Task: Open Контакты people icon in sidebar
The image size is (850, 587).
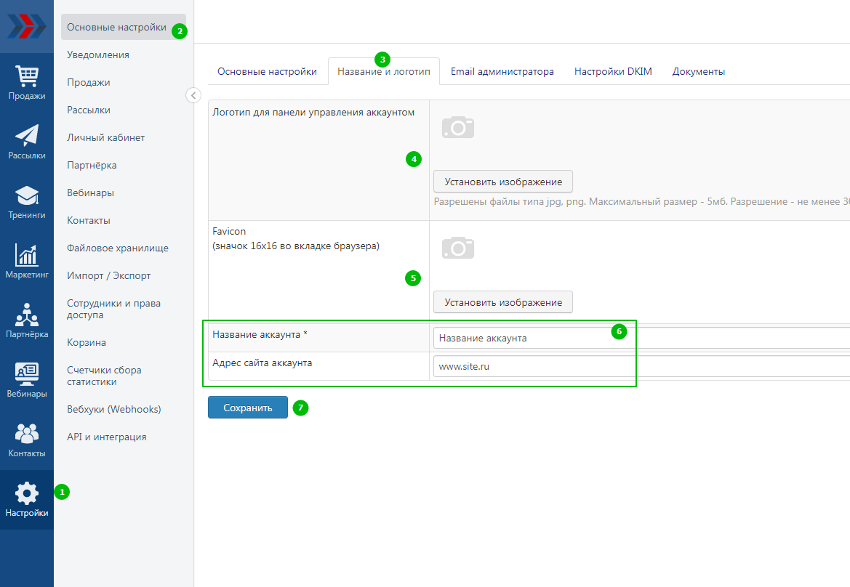Action: coord(27,434)
